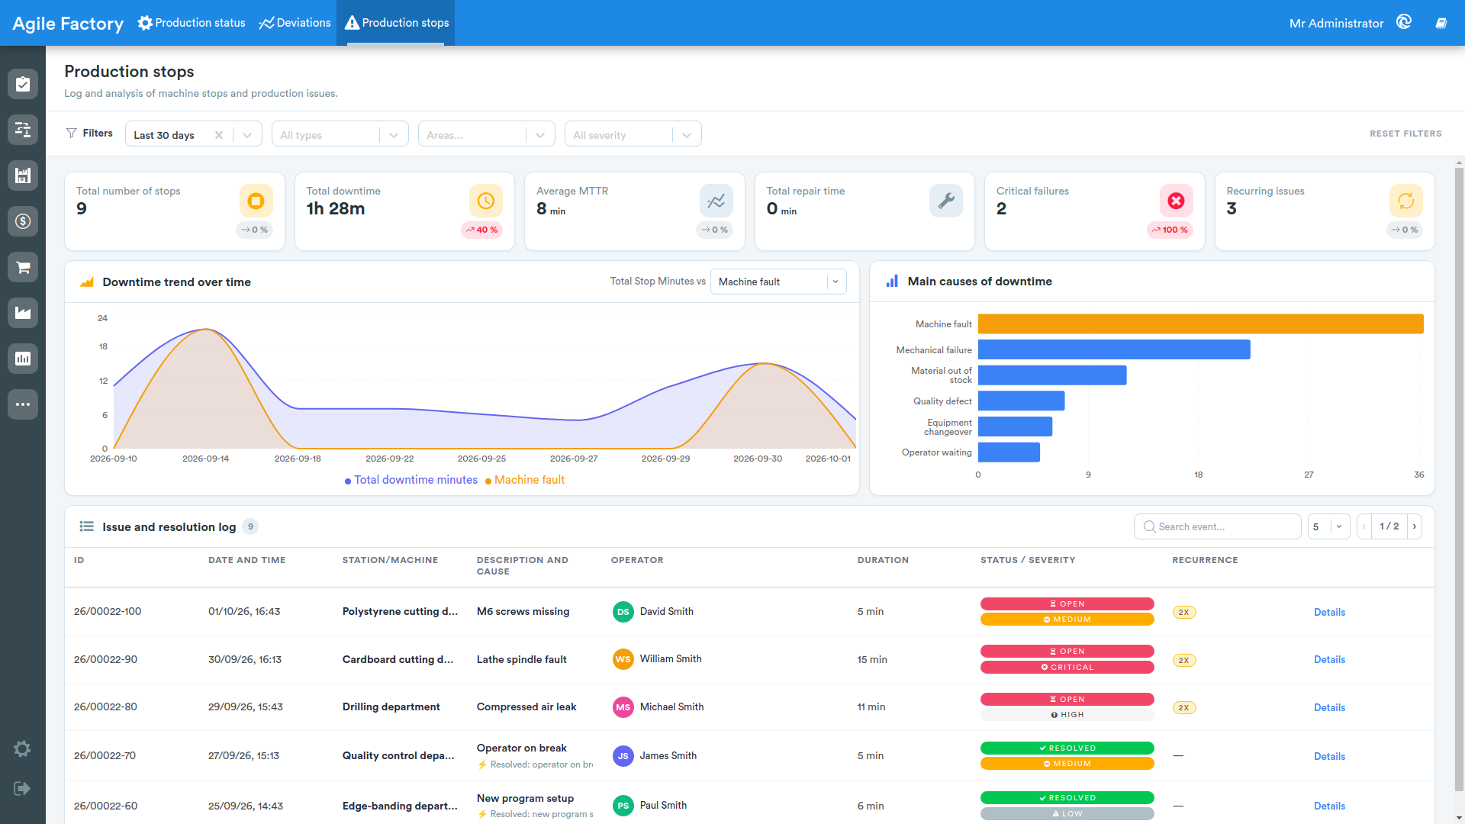Open the rows per page dropdown
This screenshot has width=1465, height=824.
click(1329, 526)
